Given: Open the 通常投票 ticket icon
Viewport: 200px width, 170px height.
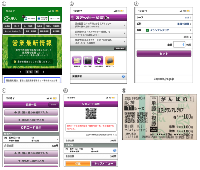Looking at the screenshot, I should 77,60.
